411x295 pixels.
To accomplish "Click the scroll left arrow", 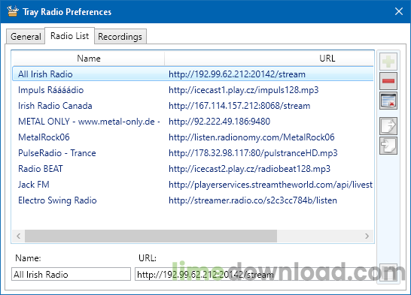I will point(18,236).
